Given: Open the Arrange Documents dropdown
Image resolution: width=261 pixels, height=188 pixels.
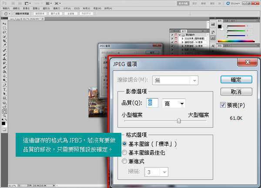Looking at the screenshot, I should click(x=49, y=3).
